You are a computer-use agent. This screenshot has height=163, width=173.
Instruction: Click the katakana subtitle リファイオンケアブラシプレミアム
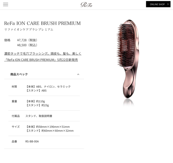29,30
